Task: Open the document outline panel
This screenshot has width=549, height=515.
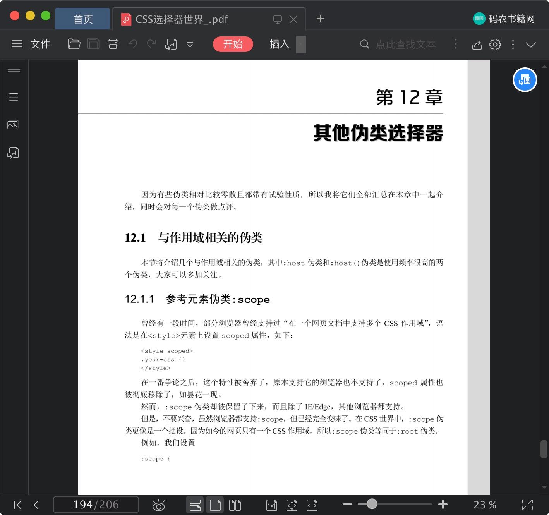Action: point(13,97)
